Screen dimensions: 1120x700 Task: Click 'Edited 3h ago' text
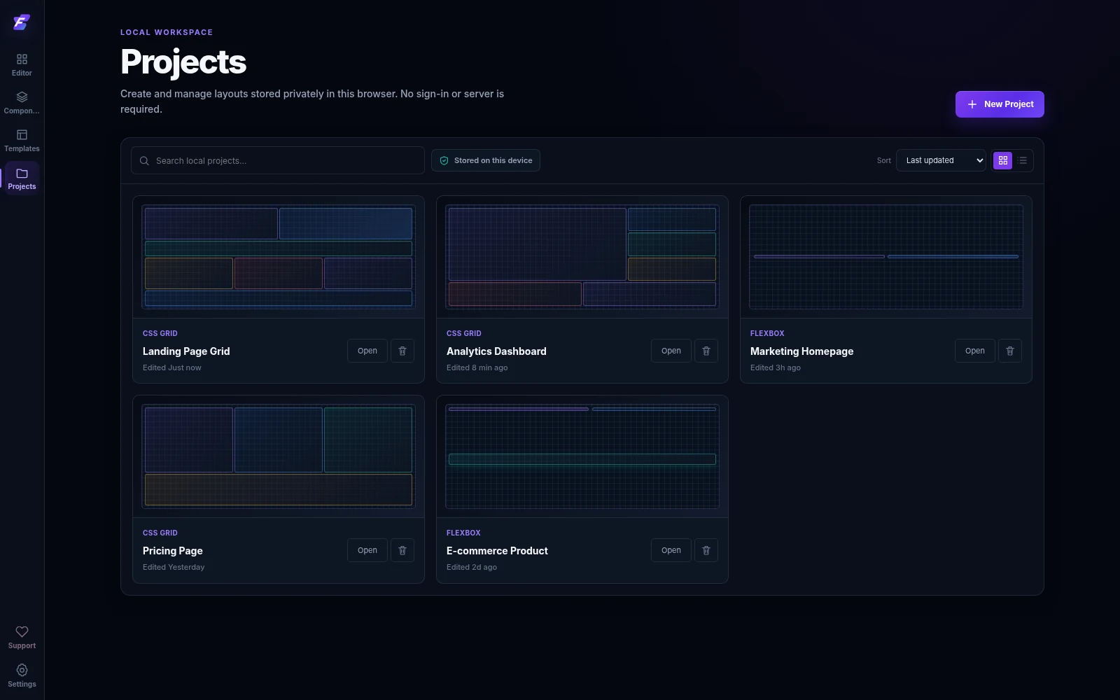pos(776,367)
